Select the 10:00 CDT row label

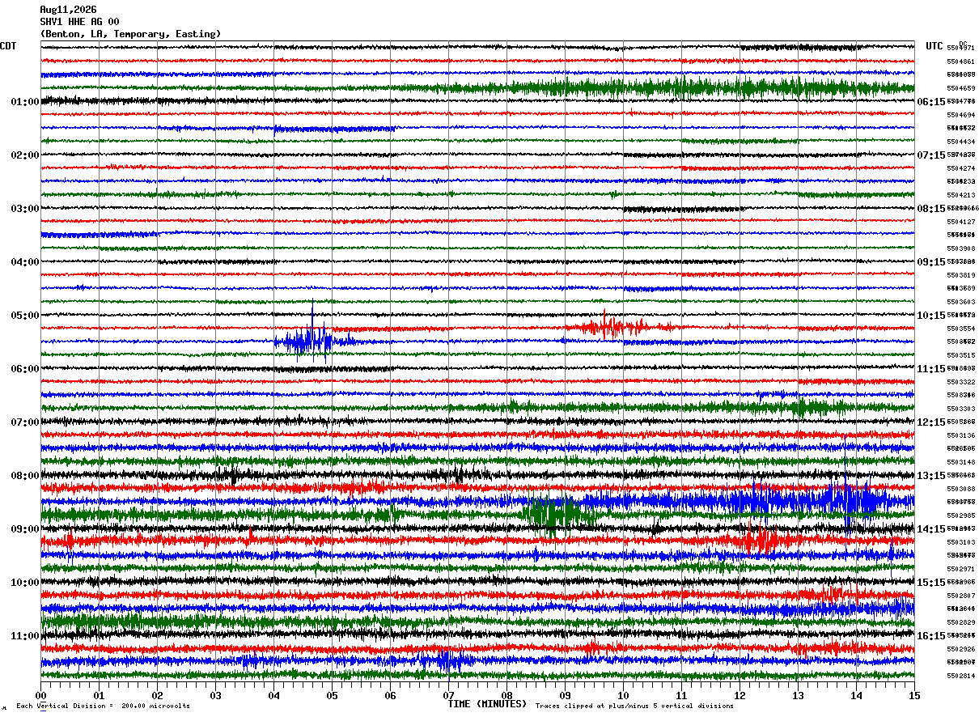tap(25, 583)
